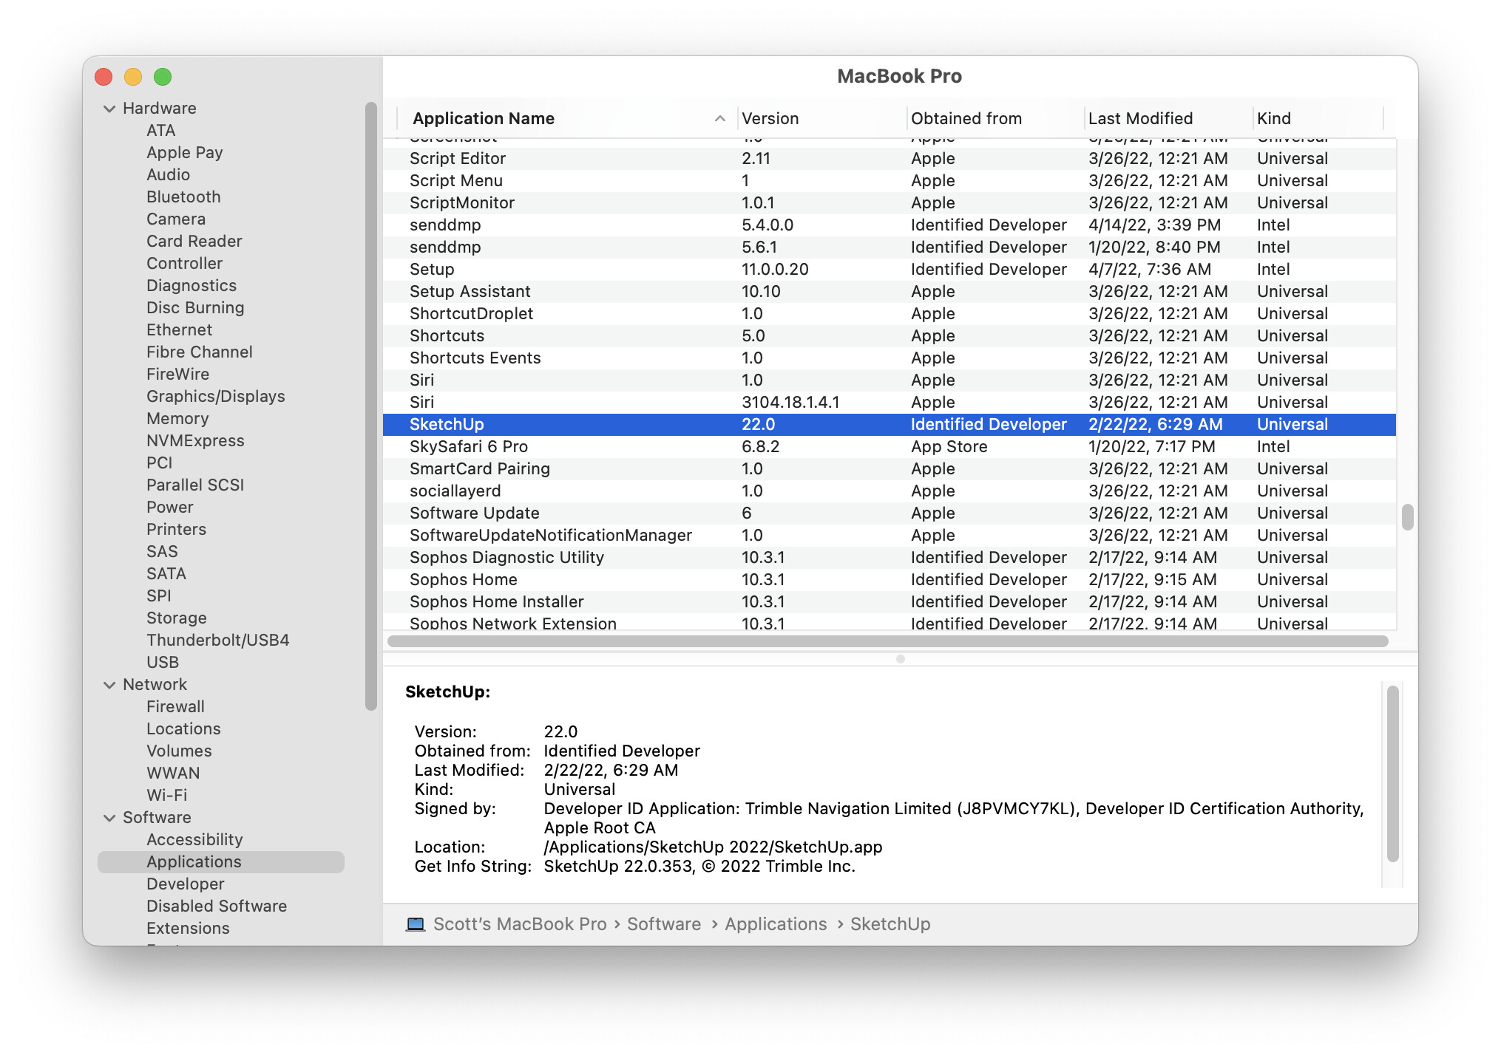The image size is (1501, 1055).
Task: Collapse the Software section
Action: (x=109, y=818)
